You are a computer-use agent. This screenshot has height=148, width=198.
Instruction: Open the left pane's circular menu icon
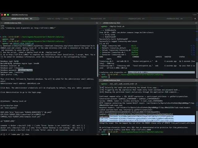[97, 23]
